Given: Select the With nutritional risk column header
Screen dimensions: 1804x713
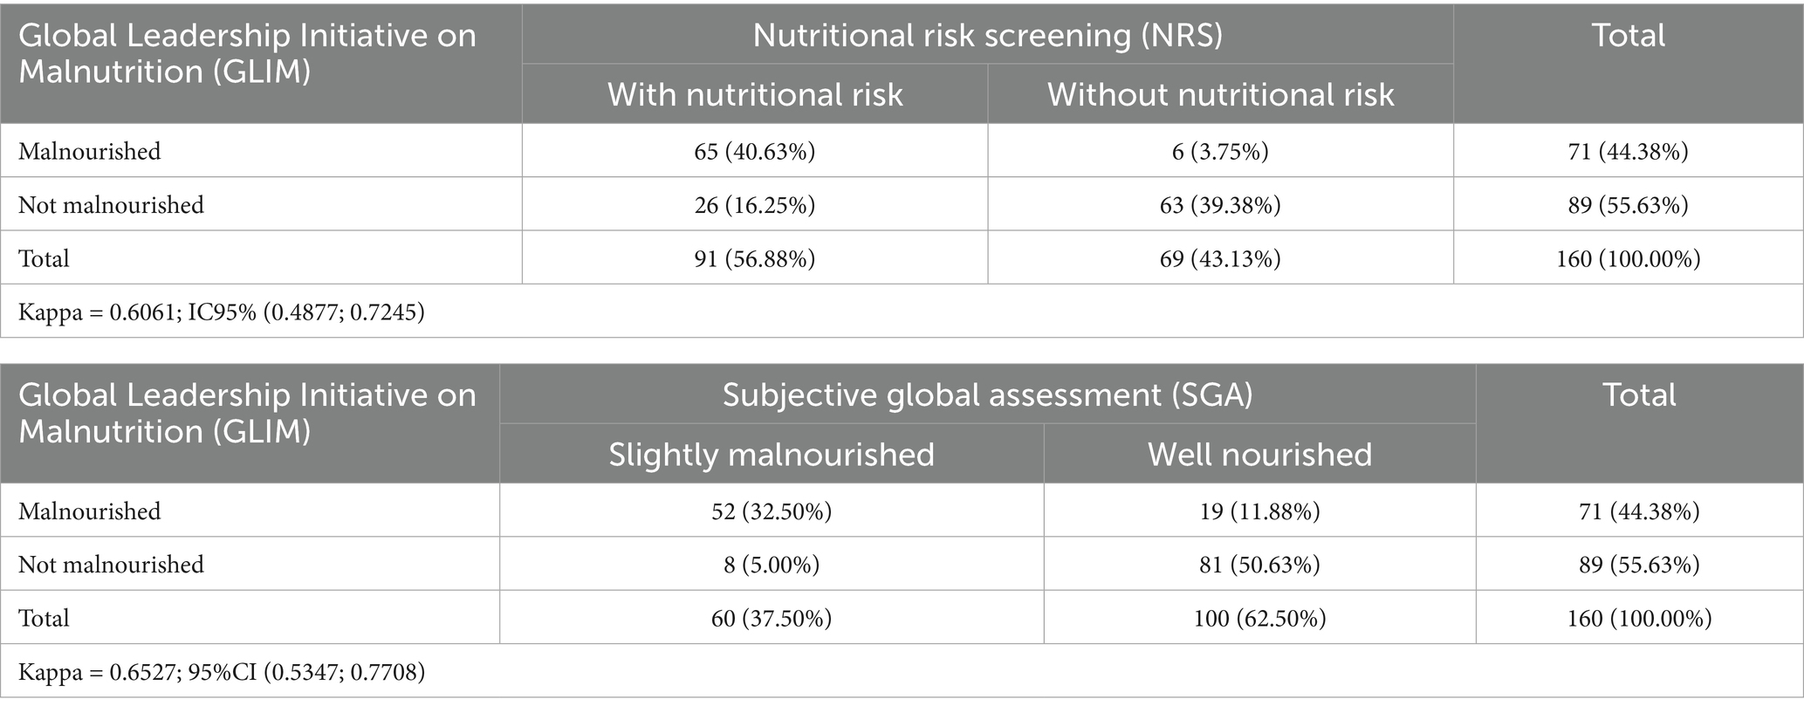Looking at the screenshot, I should [x=755, y=94].
